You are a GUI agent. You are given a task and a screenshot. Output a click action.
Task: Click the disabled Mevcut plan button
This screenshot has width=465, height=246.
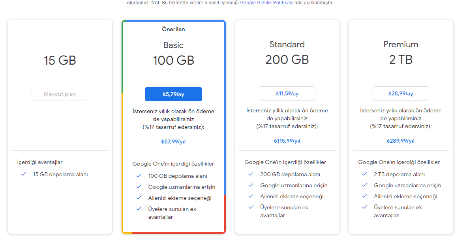point(60,94)
